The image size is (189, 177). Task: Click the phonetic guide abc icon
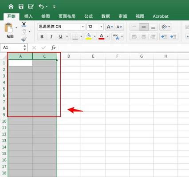[116, 37]
